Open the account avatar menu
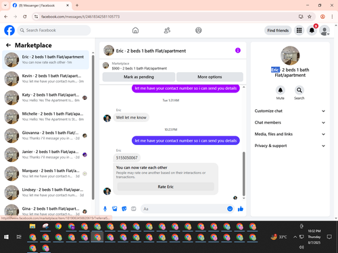338x253 pixels. point(324,30)
